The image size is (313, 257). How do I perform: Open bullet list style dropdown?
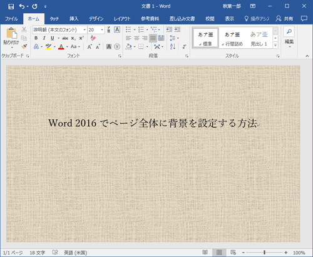135,30
